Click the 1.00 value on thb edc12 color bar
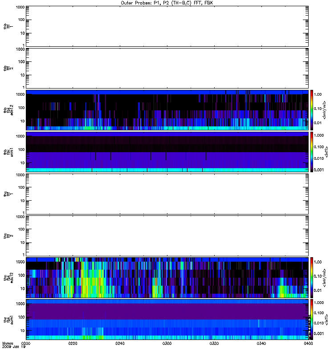 coord(318,94)
